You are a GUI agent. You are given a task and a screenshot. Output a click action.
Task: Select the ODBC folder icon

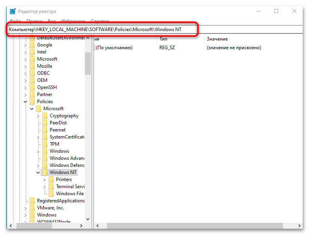(32, 73)
